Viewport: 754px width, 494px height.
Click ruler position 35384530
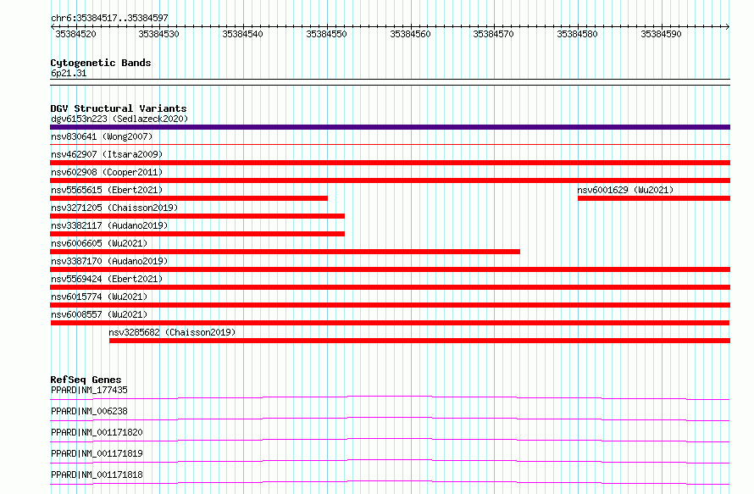[x=158, y=34]
